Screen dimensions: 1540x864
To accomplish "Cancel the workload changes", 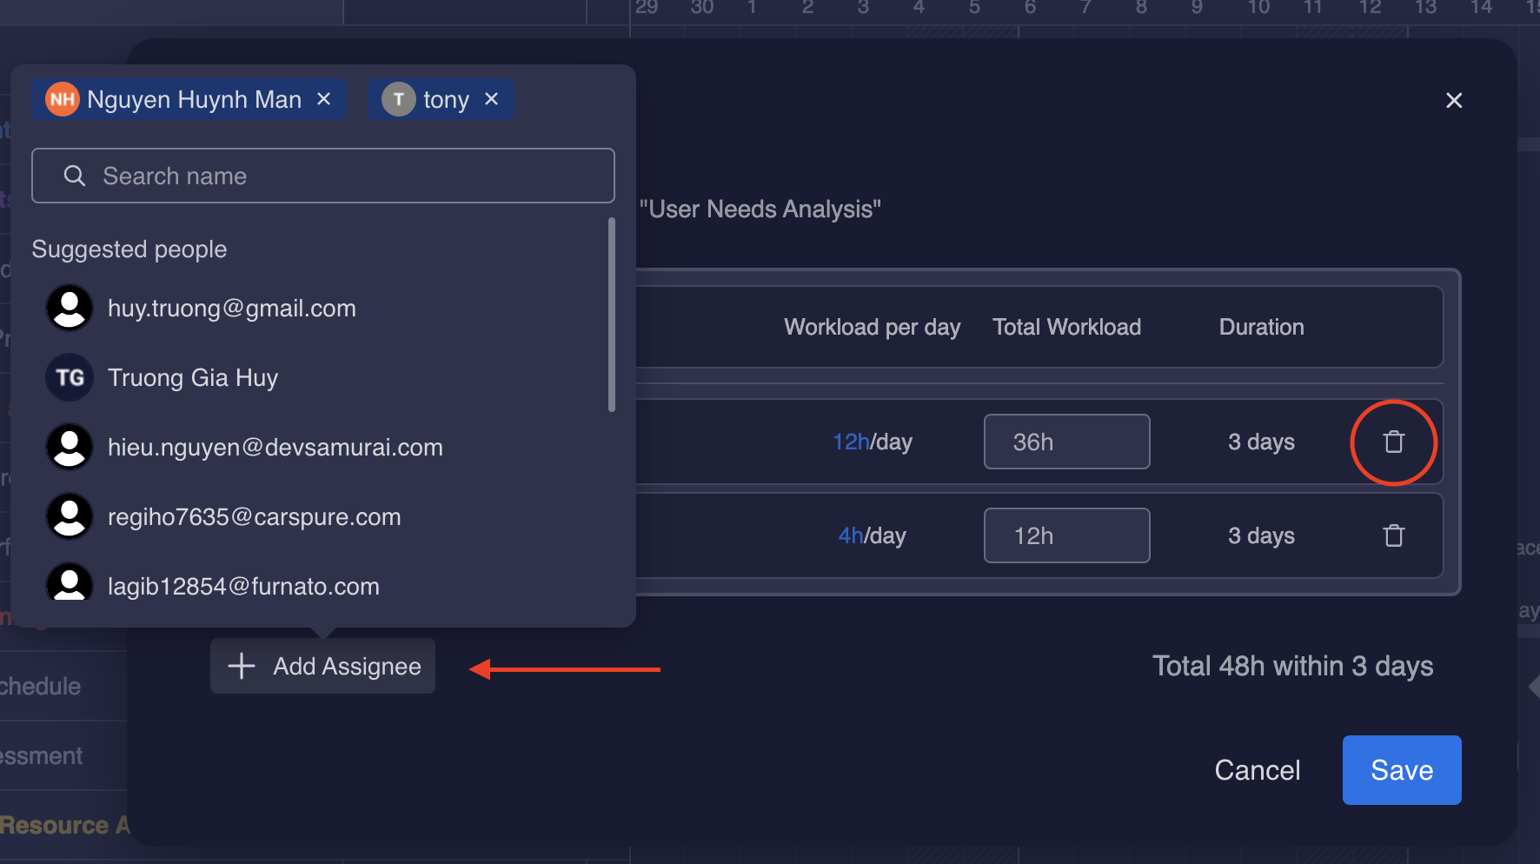I will 1257,770.
